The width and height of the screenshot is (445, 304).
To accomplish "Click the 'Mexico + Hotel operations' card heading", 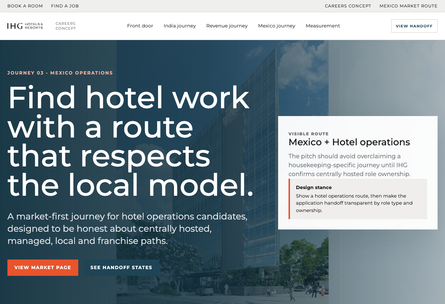I will tap(349, 142).
